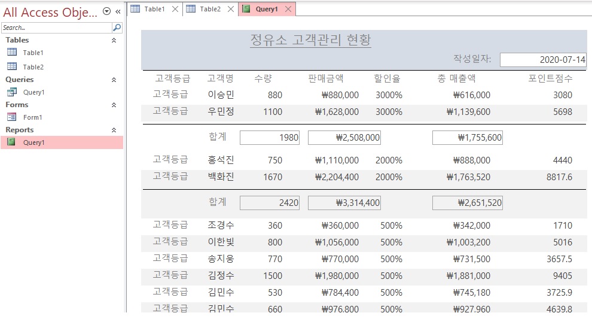Click the Form1 form icon
Image resolution: width=592 pixels, height=334 pixels.
pos(11,117)
